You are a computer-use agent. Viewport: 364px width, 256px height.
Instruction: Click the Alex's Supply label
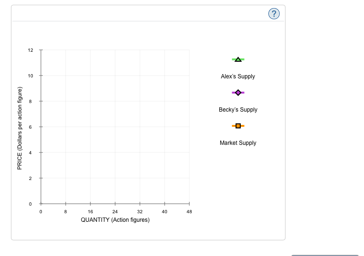click(x=238, y=76)
